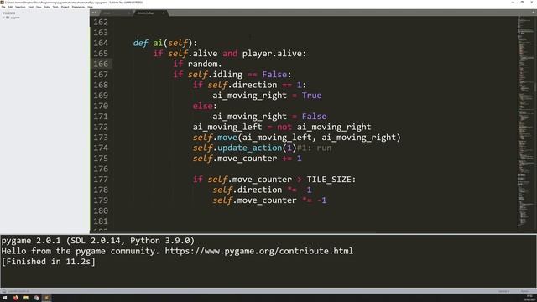Click line number 166 in the gutter
Image resolution: width=537 pixels, height=302 pixels.
[101, 64]
